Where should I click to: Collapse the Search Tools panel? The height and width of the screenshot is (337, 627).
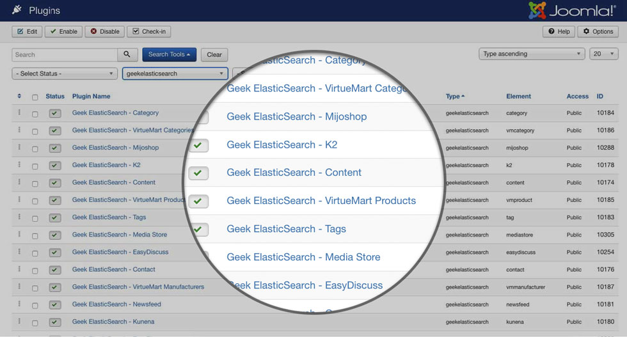169,54
